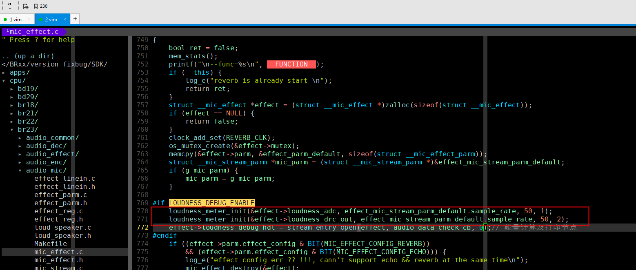
Task: Click loudness_meter_init line with loudness_adc
Action: [361, 211]
